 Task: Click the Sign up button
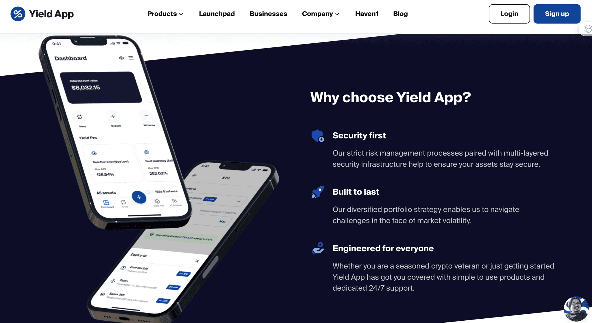[557, 14]
